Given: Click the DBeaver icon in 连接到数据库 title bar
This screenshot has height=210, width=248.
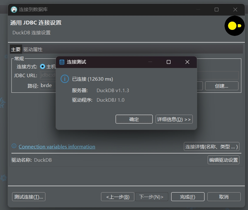Looking at the screenshot, I should click(x=14, y=10).
